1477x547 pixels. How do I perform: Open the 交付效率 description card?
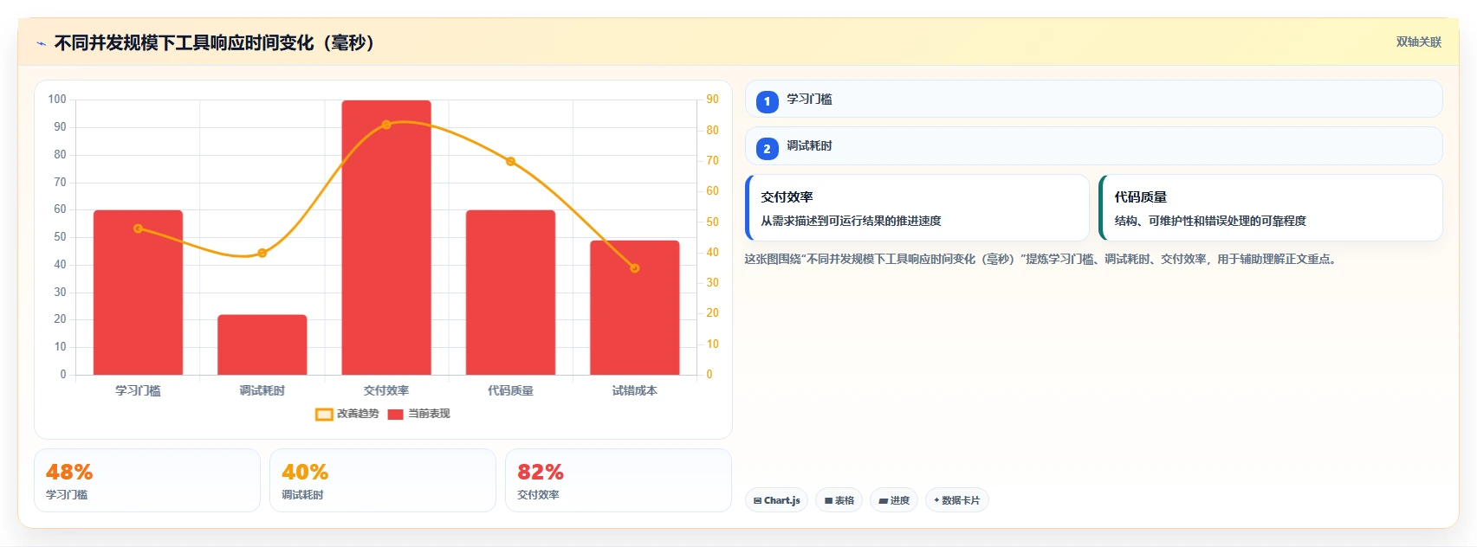point(917,208)
